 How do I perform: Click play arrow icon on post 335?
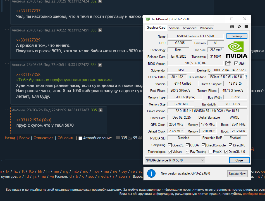coord(101,110)
